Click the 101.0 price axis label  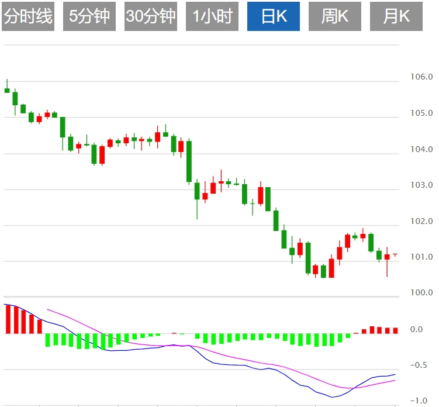422,257
